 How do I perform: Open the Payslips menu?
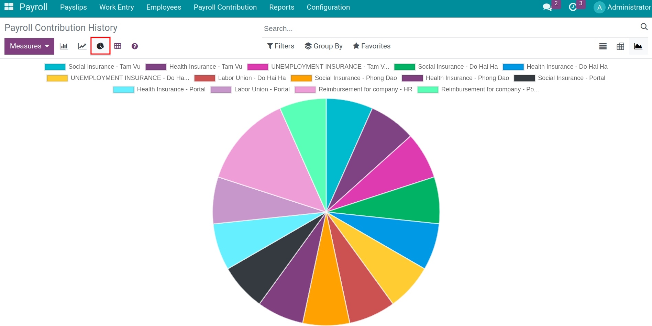tap(73, 7)
